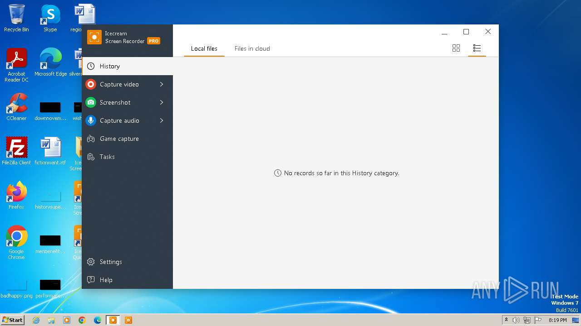The height and width of the screenshot is (326, 581).
Task: Click the Tasks icon in sidebar
Action: pos(91,157)
